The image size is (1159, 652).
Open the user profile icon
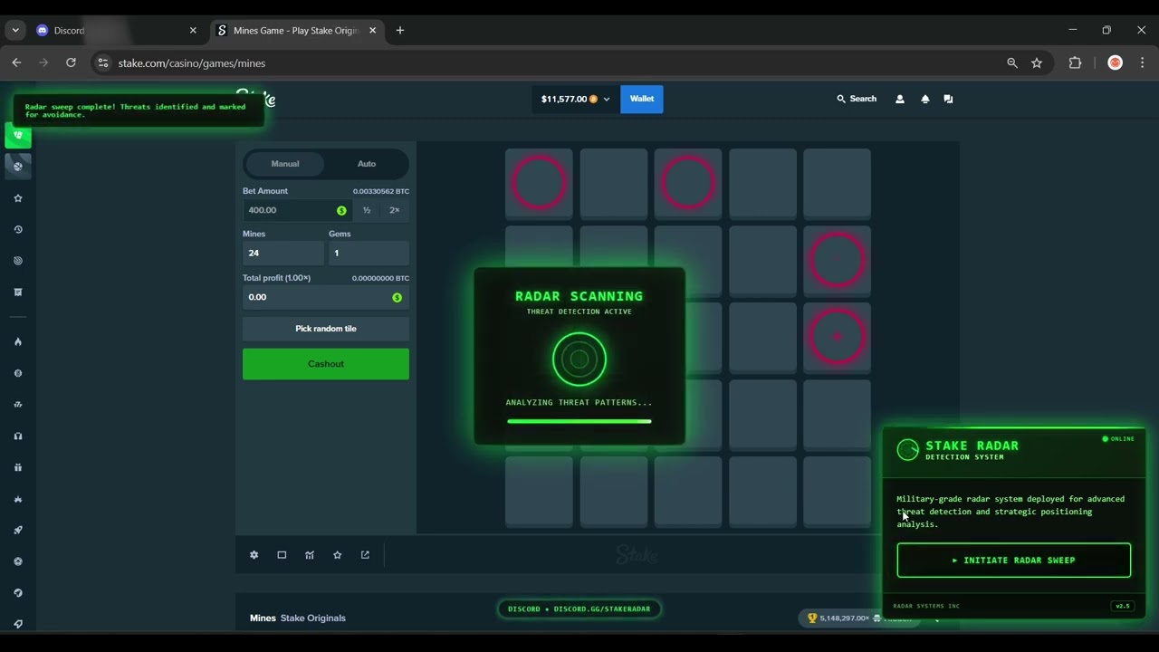coord(900,99)
